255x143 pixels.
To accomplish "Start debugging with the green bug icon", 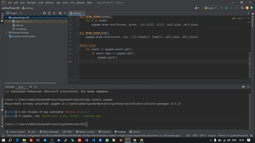I will click(226, 8).
